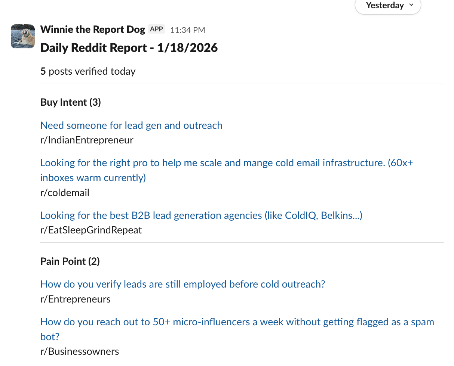
Task: Open the lead gen and outreach post
Action: pyautogui.click(x=131, y=125)
